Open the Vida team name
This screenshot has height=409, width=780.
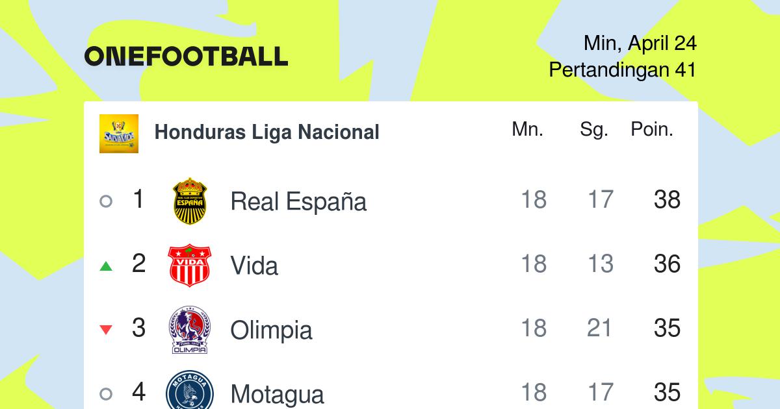tap(254, 266)
